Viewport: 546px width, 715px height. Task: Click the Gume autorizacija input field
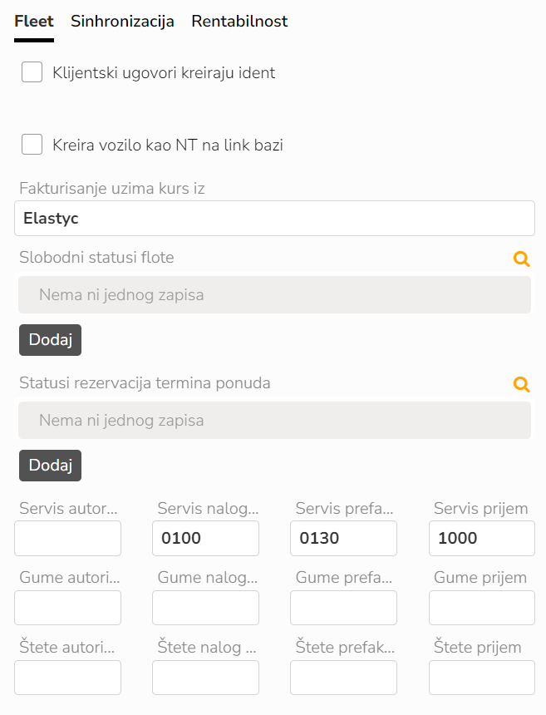[68, 608]
